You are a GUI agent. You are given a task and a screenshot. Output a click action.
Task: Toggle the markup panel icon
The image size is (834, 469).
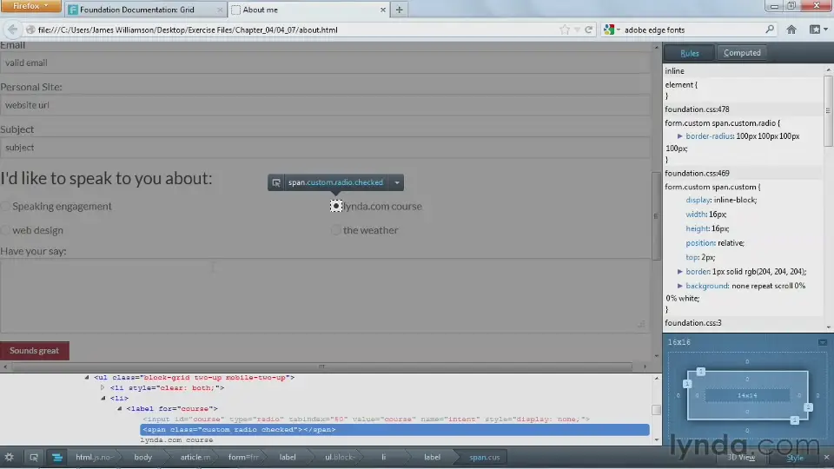coord(57,458)
